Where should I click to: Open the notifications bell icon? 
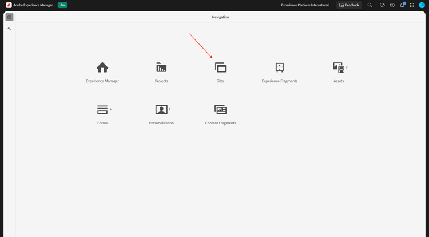(402, 5)
